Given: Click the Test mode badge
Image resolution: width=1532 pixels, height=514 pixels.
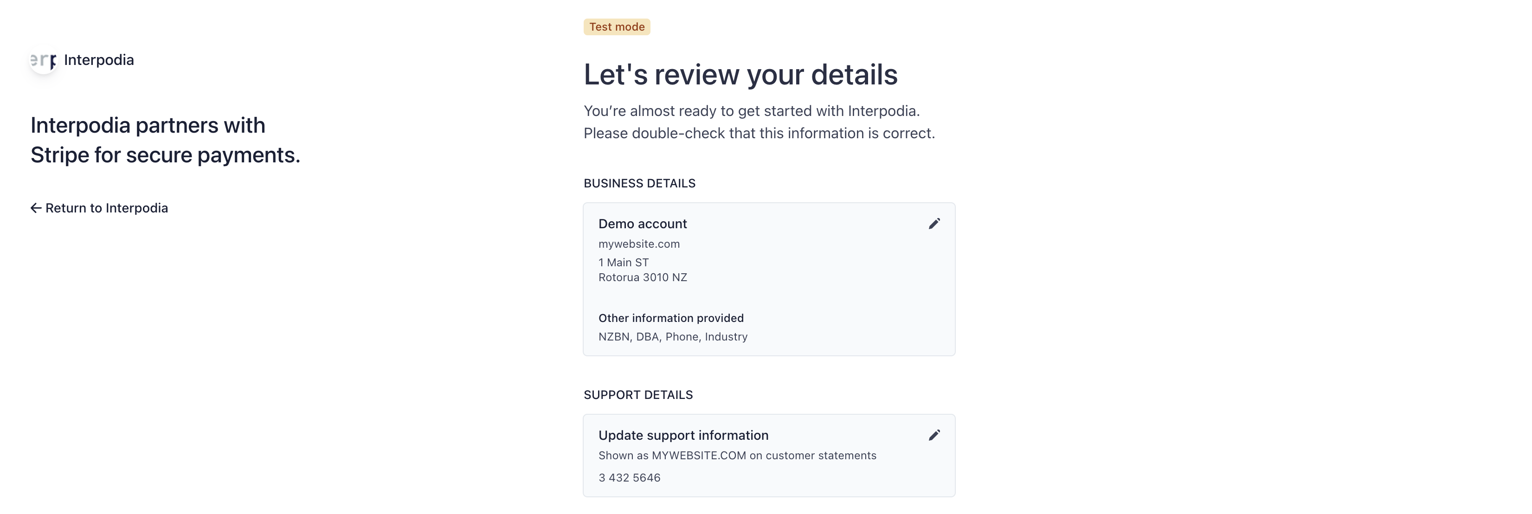Looking at the screenshot, I should (616, 27).
